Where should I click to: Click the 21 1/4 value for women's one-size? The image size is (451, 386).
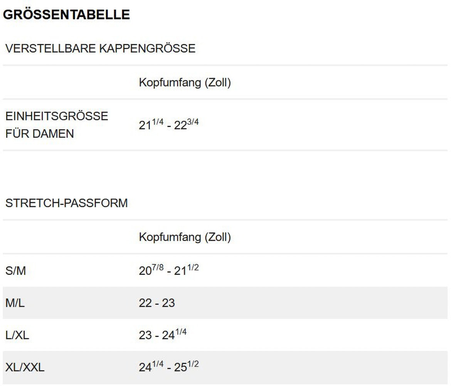[151, 125]
